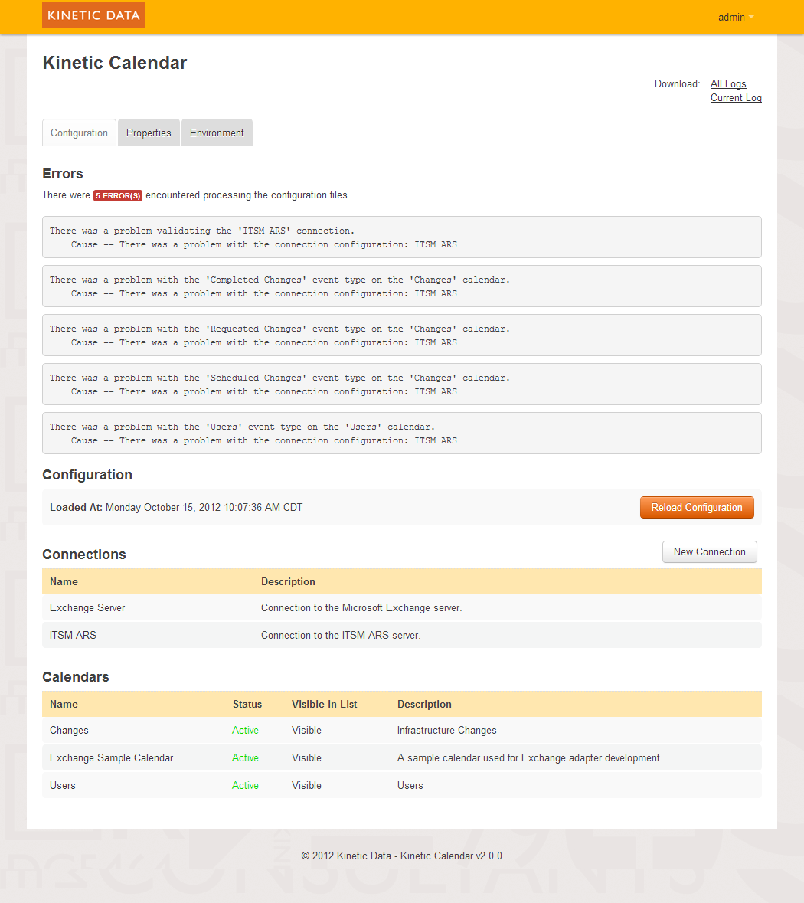Click Visible value for Exchange Sample Calendar
This screenshot has width=804, height=903.
click(306, 758)
